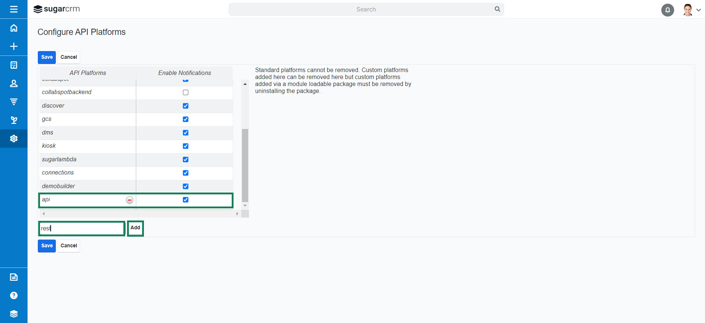Viewport: 705px width, 323px height.
Task: Click the top Save button
Action: pos(47,57)
